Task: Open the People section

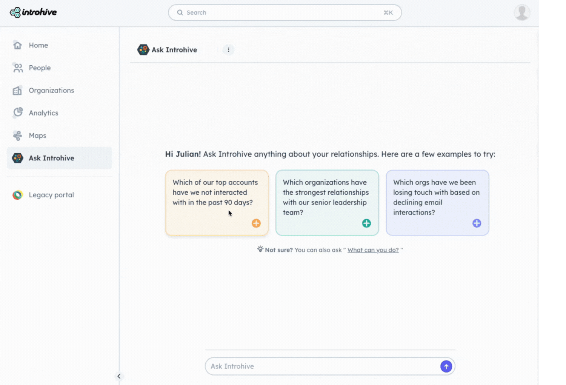Action: click(x=59, y=68)
